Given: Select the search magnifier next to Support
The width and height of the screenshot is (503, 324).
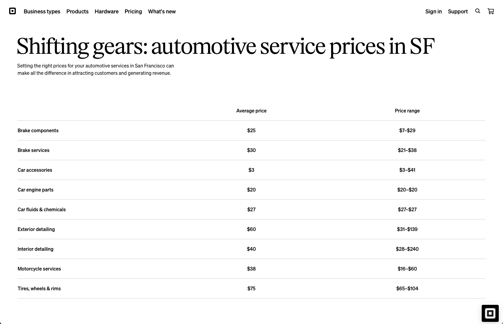Looking at the screenshot, I should [x=477, y=11].
